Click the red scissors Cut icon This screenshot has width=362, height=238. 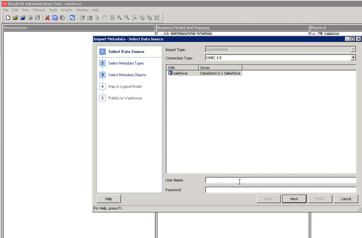(x=47, y=18)
